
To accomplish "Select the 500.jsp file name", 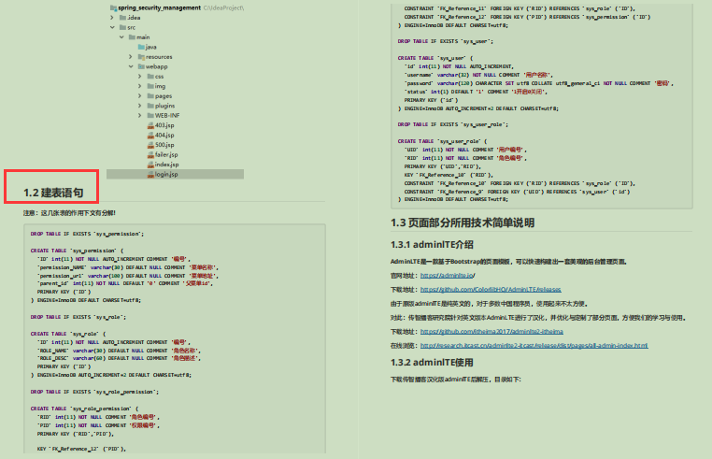I will 164,145.
